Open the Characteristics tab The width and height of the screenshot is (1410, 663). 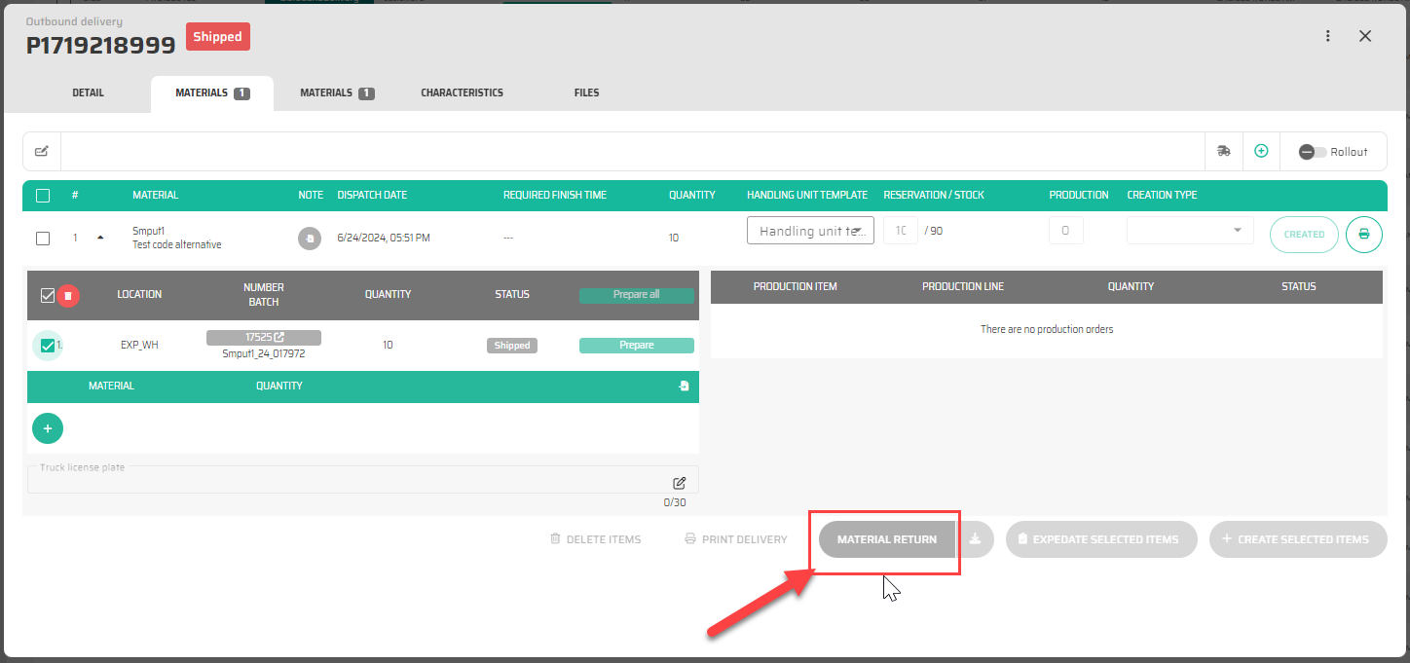462,93
